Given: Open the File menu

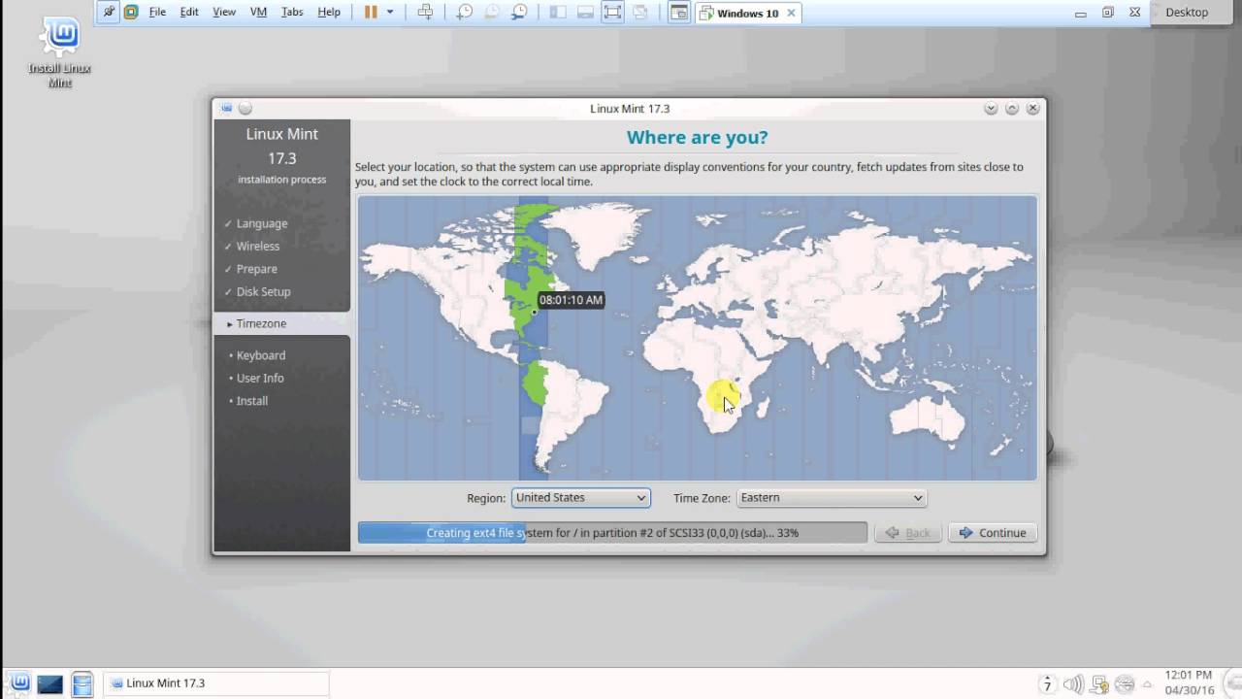Looking at the screenshot, I should pos(157,13).
